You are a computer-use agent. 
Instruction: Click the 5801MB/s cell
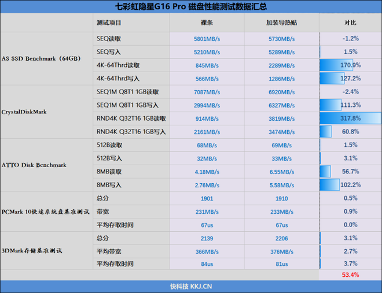coord(207,39)
